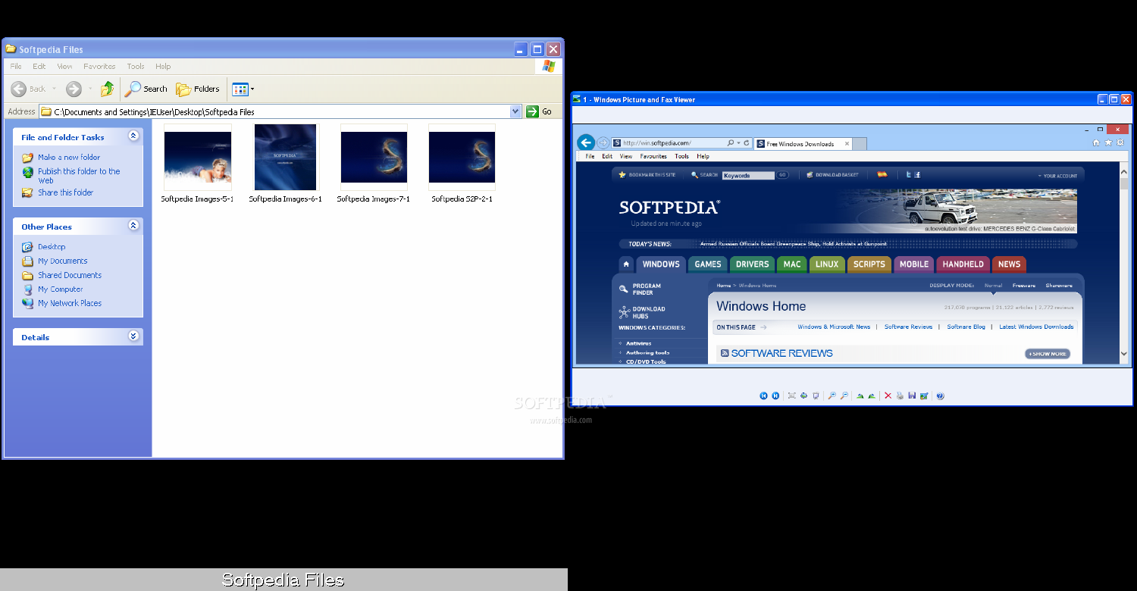
Task: Open File menu in Explorer
Action: (x=16, y=67)
